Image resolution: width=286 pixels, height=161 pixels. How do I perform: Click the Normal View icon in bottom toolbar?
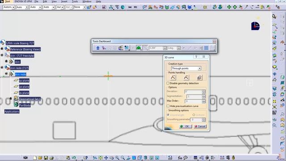click(x=128, y=158)
